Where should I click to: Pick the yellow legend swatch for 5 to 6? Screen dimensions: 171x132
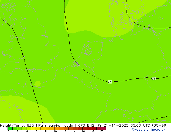point(33,128)
